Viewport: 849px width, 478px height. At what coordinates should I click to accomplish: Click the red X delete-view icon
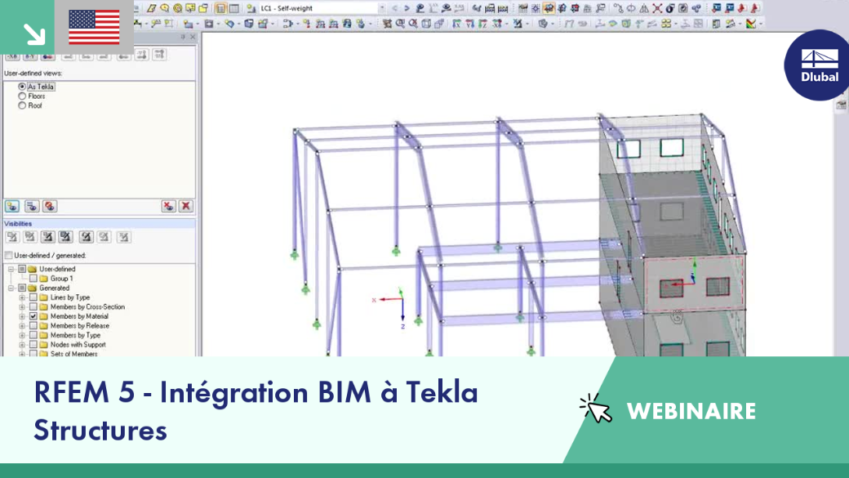[186, 206]
